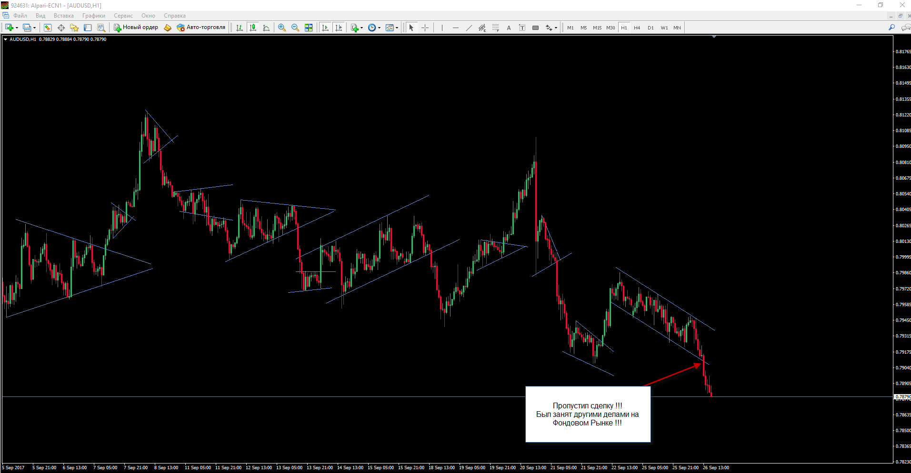Click the Arrows objects icon
The height and width of the screenshot is (473, 911).
tap(549, 28)
